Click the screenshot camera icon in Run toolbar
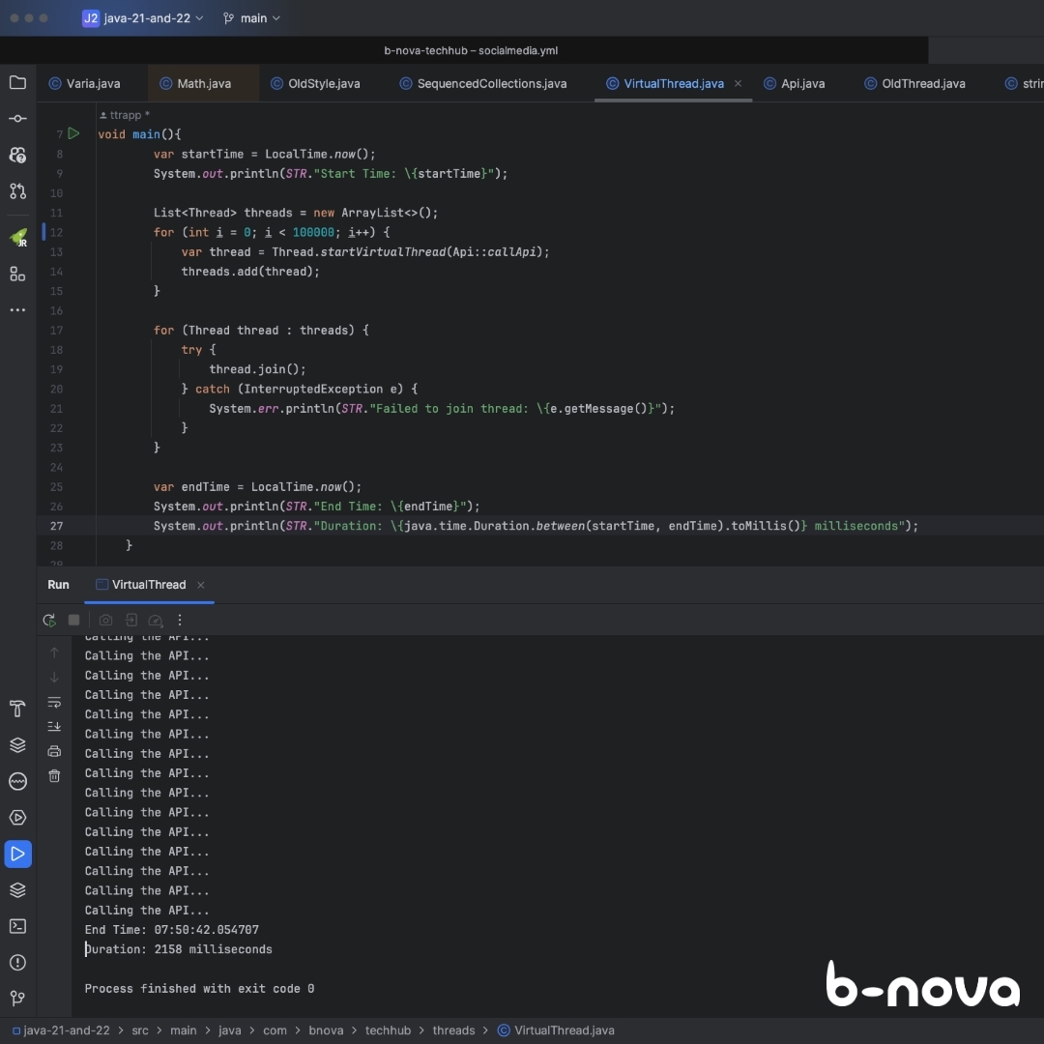Viewport: 1044px width, 1044px height. coord(105,620)
